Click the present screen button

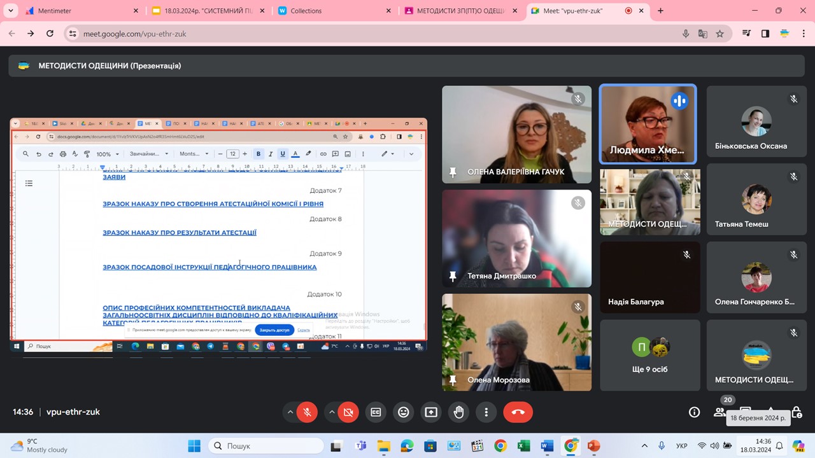coord(431,412)
